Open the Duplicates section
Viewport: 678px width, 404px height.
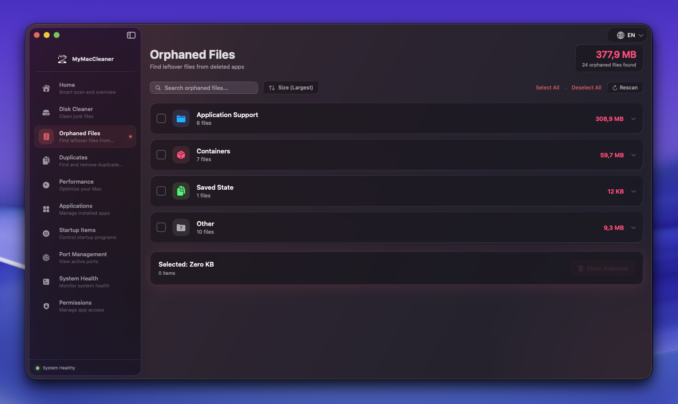[x=85, y=161]
